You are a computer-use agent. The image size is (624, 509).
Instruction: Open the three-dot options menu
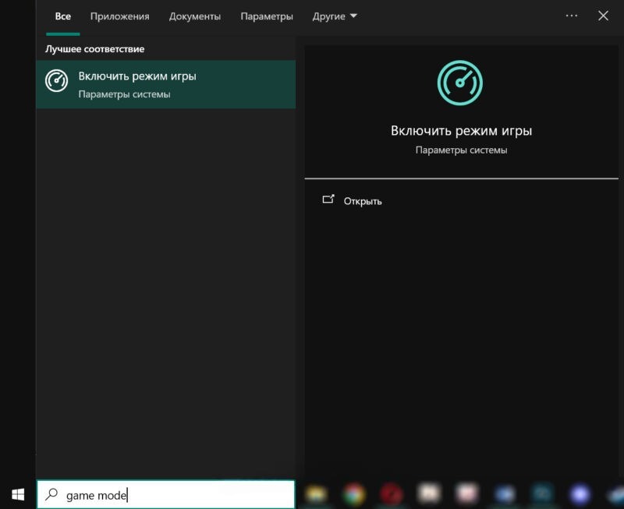572,16
